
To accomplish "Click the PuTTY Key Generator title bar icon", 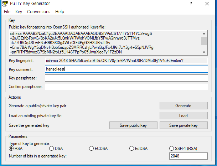I will (5, 4).
